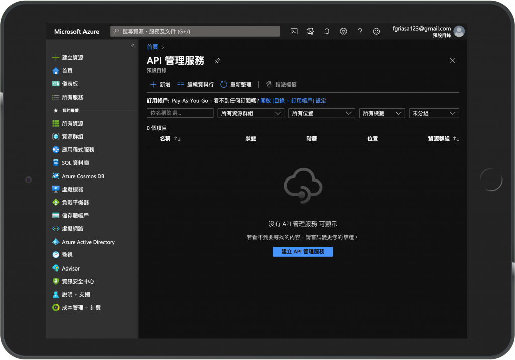The image size is (515, 360).
Task: Open portal settings gear icon
Action: pyautogui.click(x=343, y=31)
